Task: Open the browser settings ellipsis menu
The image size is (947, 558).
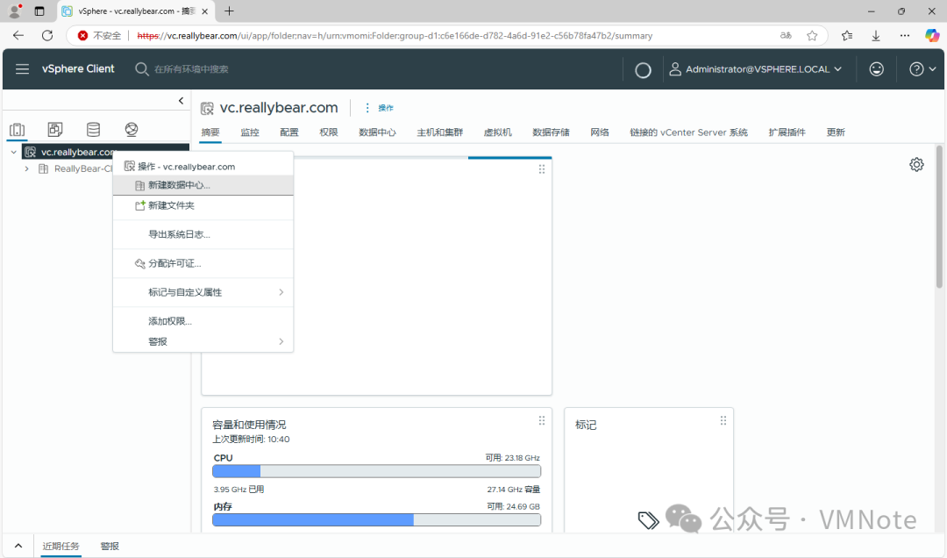Action: 904,36
